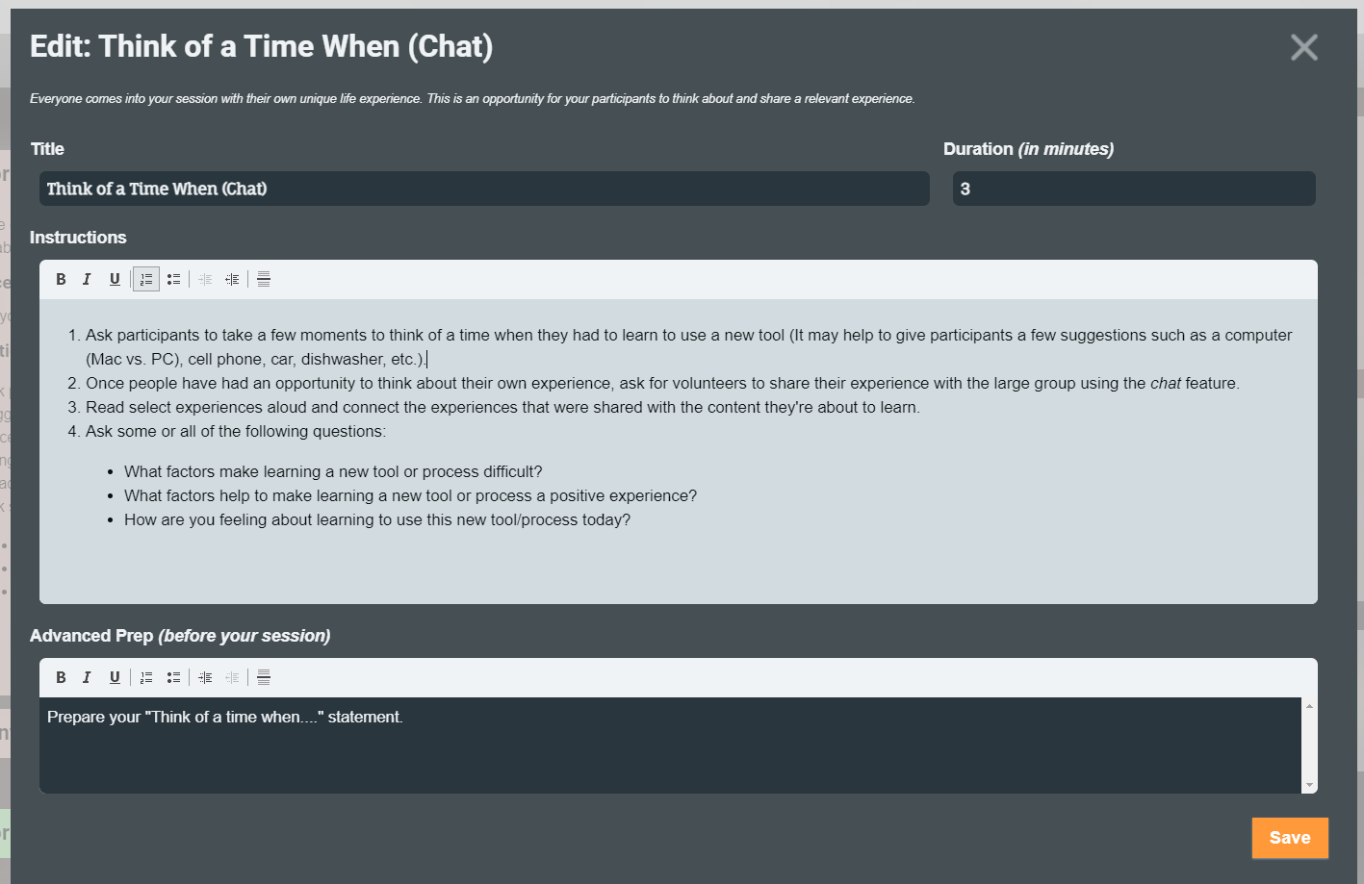Focus the Duration minutes field
This screenshot has width=1364, height=884.
(x=1133, y=189)
